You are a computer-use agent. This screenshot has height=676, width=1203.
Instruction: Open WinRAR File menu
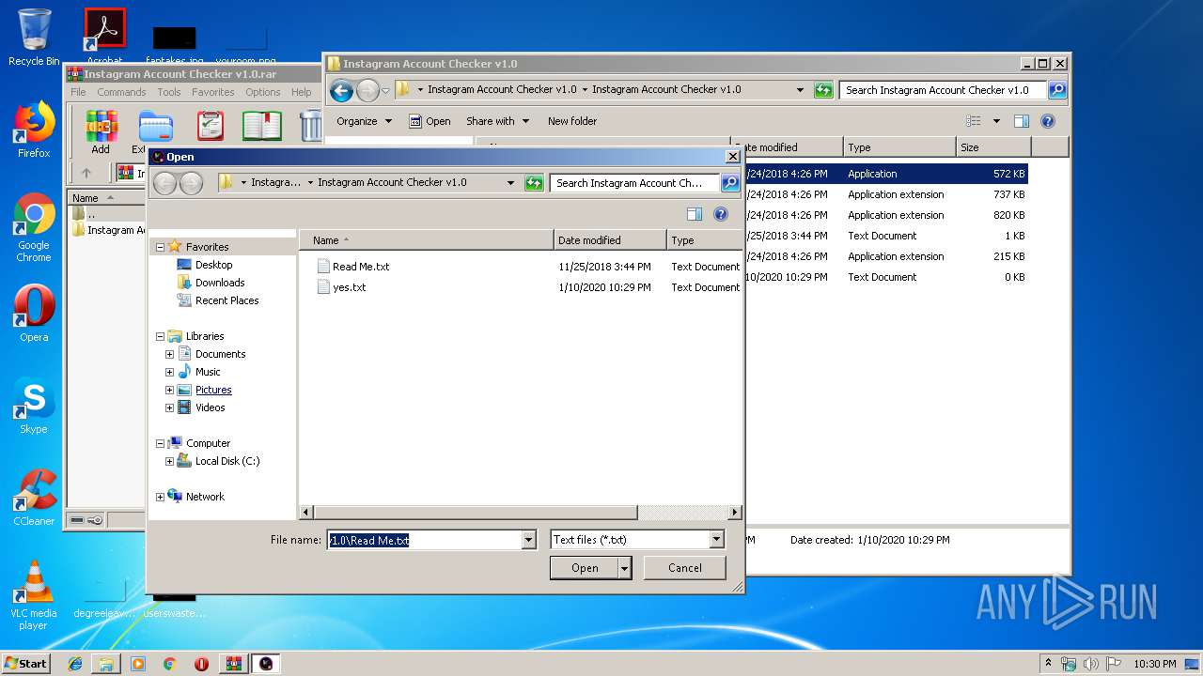(x=78, y=92)
